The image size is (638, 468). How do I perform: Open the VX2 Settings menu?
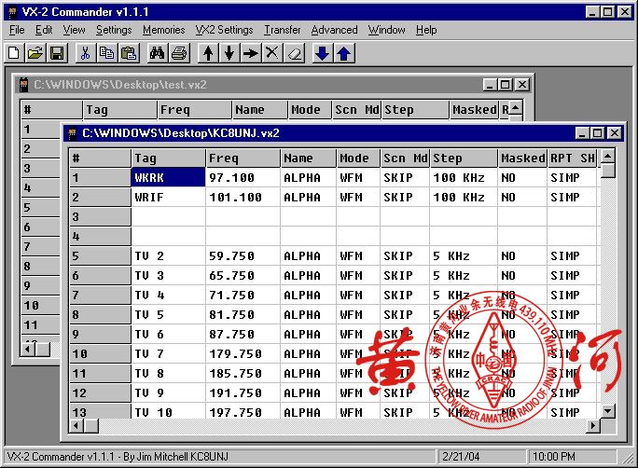[224, 30]
